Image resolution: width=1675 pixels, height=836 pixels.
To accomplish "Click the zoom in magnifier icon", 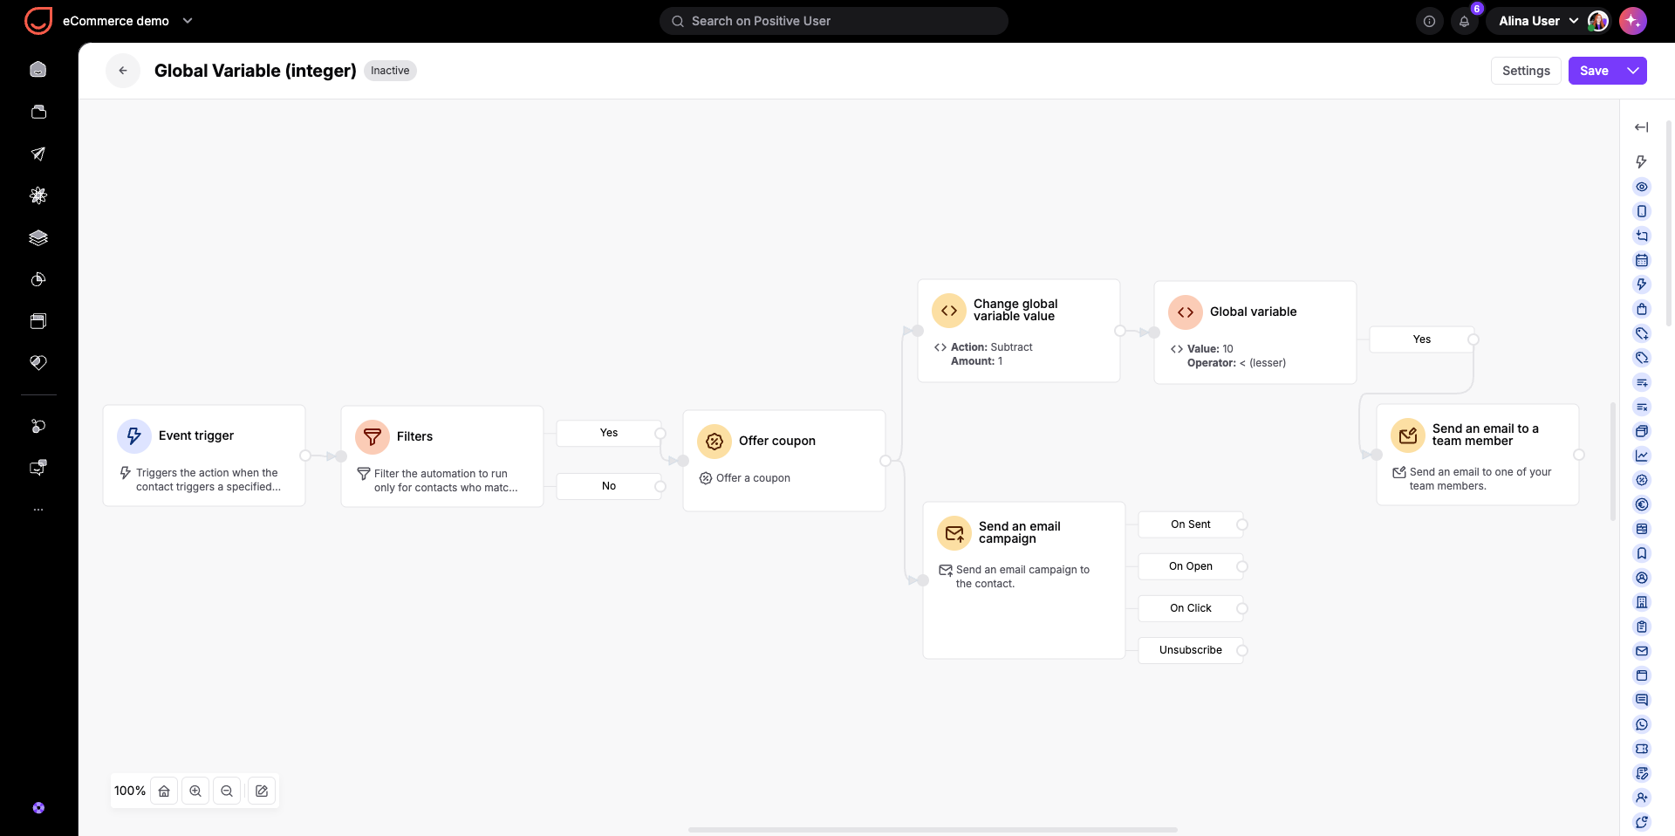I will pyautogui.click(x=195, y=791).
